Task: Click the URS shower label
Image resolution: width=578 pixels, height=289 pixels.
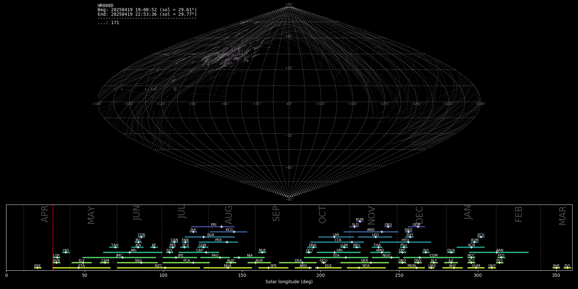Action: [432, 266]
